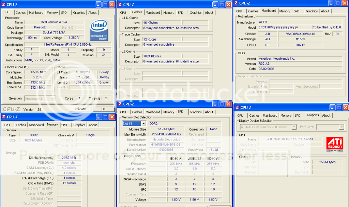The image size is (349, 207).
Task: Open Graphics tab in the Caches window
Action: (196, 13)
